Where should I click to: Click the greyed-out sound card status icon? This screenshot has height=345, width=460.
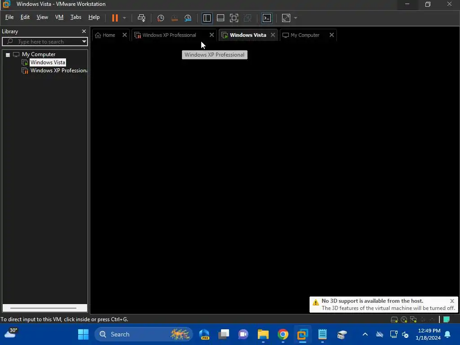click(x=423, y=319)
